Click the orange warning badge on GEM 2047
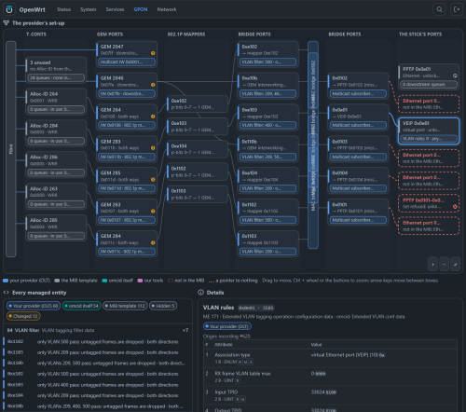Viewport: 466px width, 412px height. click(153, 53)
